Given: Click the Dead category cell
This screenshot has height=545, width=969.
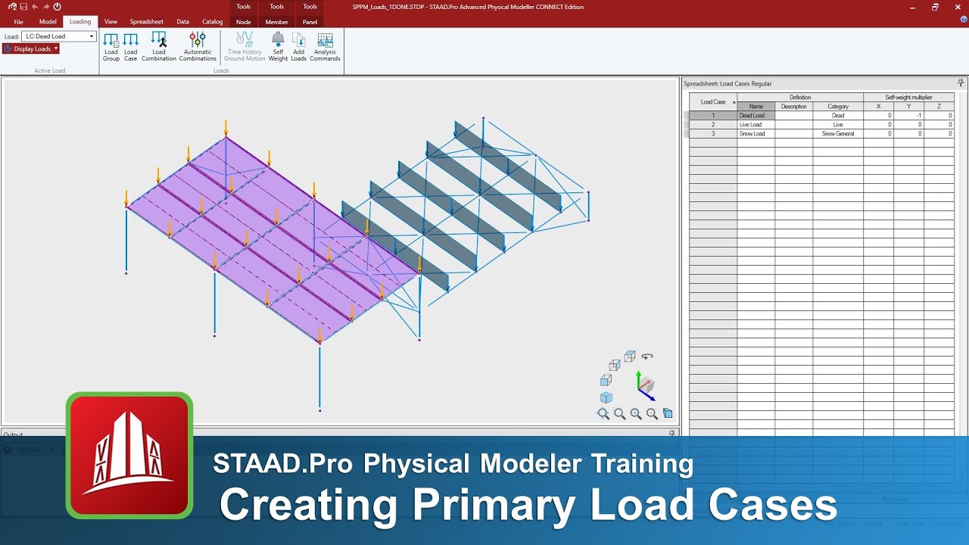Looking at the screenshot, I should pyautogui.click(x=838, y=116).
